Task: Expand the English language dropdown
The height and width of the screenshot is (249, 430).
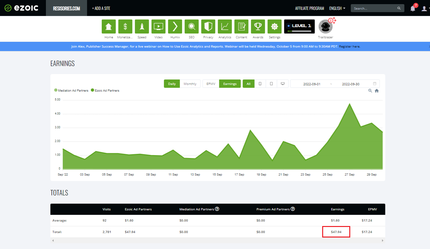Action: coord(337,8)
